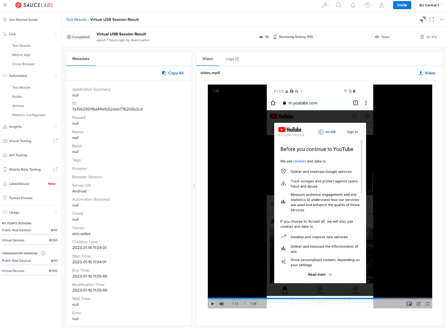Collapse the Automated sidebar section

coord(56,76)
